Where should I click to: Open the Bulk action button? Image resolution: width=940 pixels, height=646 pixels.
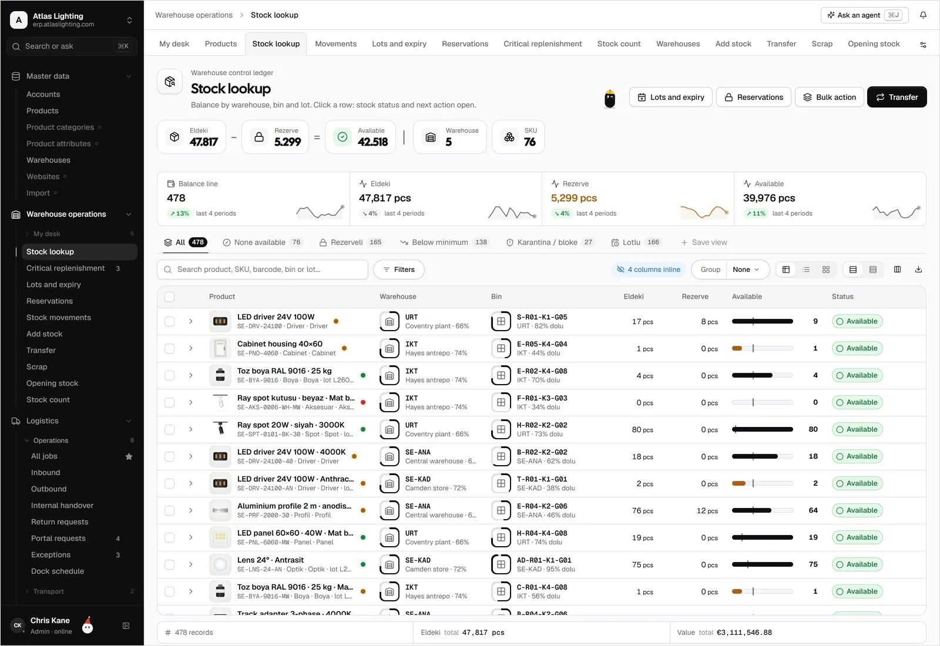coord(830,97)
